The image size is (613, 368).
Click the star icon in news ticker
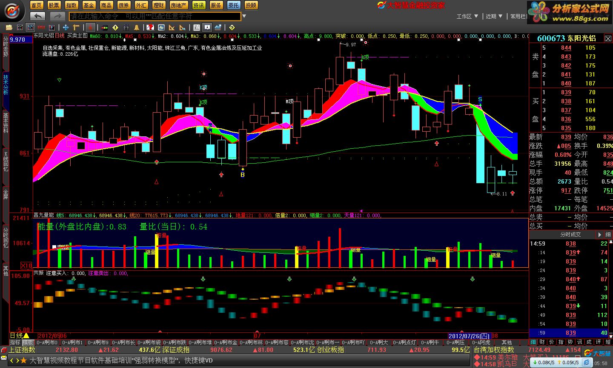point(24,360)
